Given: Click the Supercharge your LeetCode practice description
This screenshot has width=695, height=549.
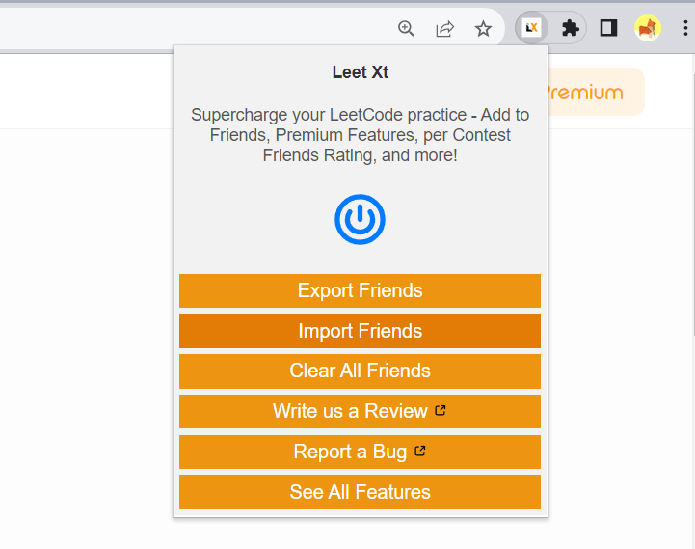Looking at the screenshot, I should [x=360, y=135].
